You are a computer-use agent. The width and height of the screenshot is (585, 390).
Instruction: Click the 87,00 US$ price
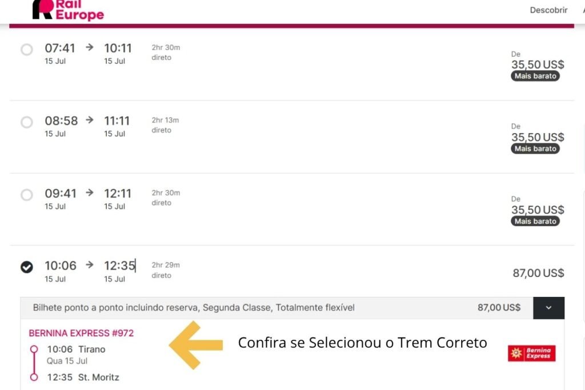tap(537, 274)
